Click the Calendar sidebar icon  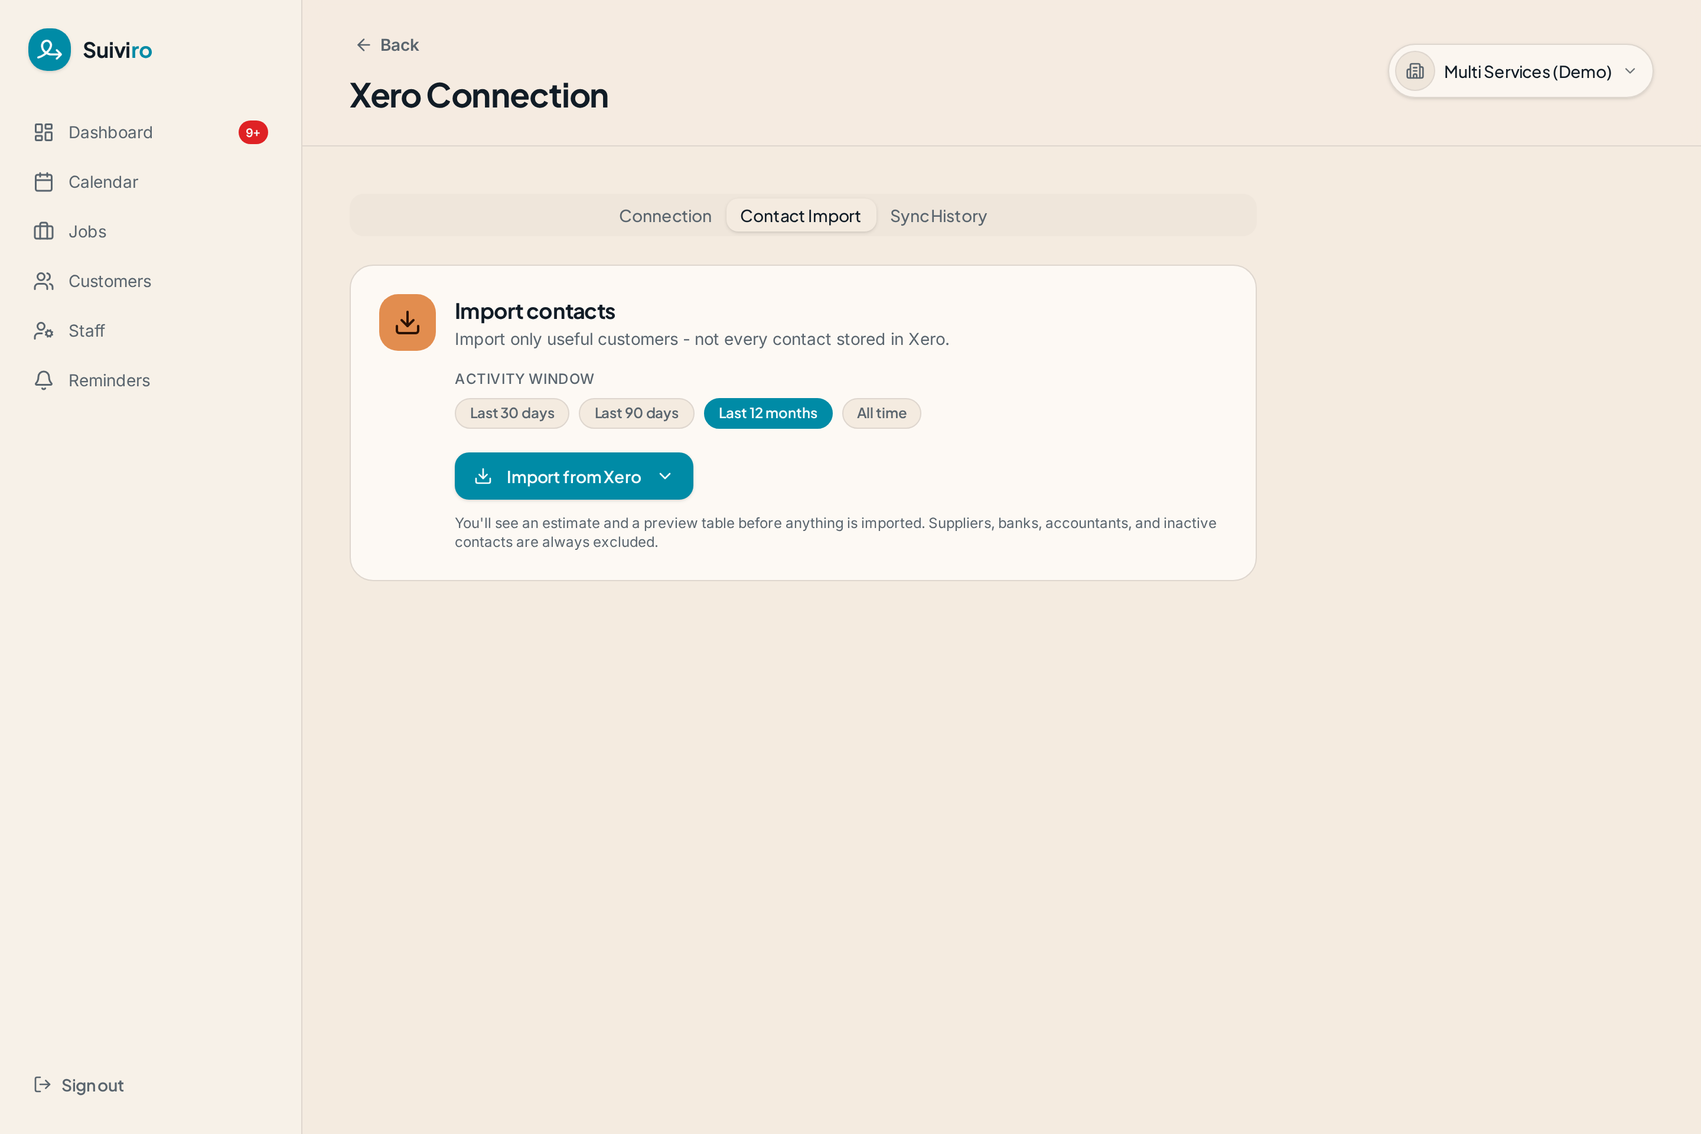click(x=43, y=183)
